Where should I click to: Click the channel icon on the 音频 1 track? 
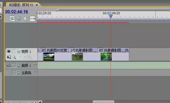(35, 64)
